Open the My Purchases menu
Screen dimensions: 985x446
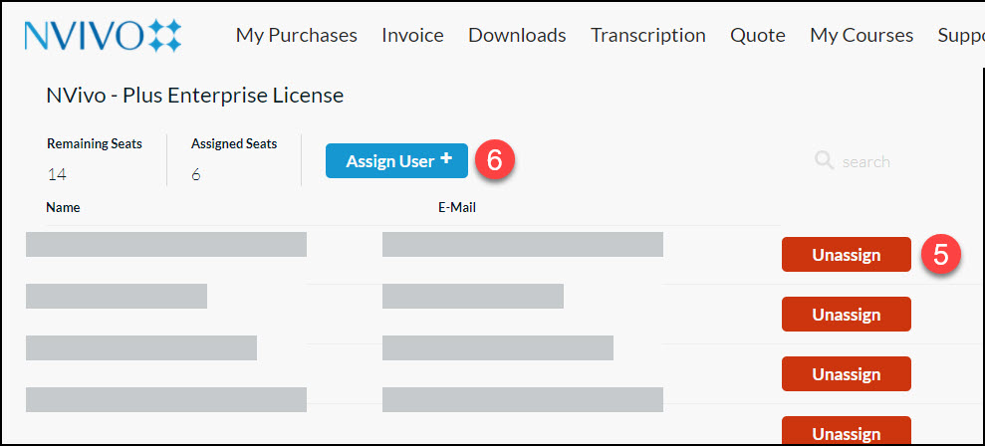297,35
